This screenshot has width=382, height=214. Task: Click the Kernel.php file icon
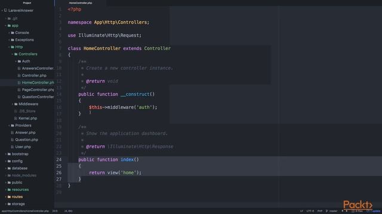click(x=16, y=118)
